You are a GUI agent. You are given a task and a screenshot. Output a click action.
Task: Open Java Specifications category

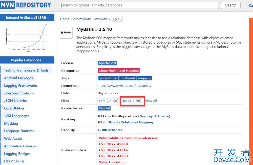(x=19, y=93)
